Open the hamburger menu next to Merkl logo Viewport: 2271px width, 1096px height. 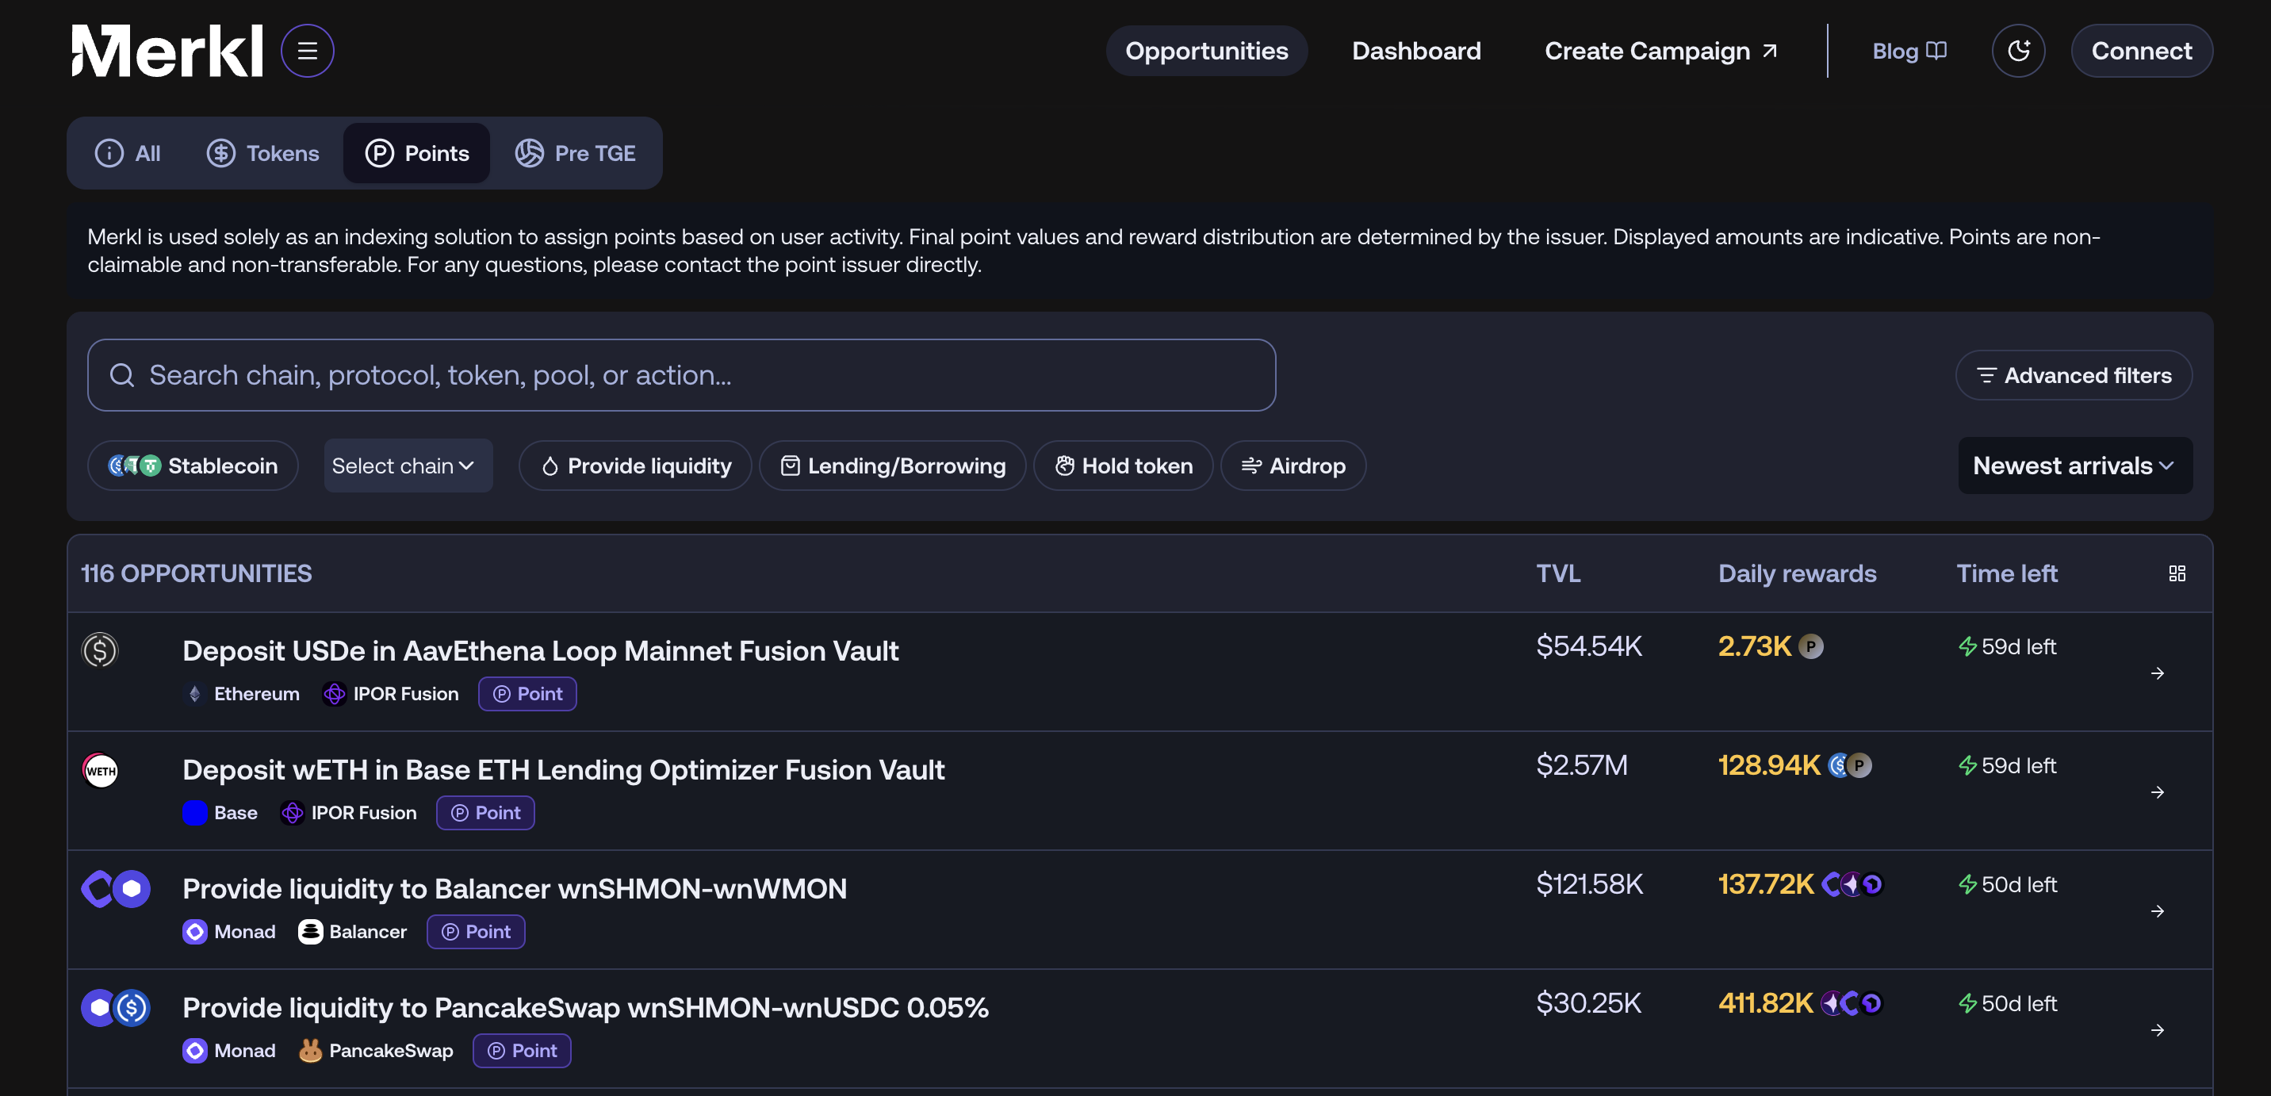point(307,50)
